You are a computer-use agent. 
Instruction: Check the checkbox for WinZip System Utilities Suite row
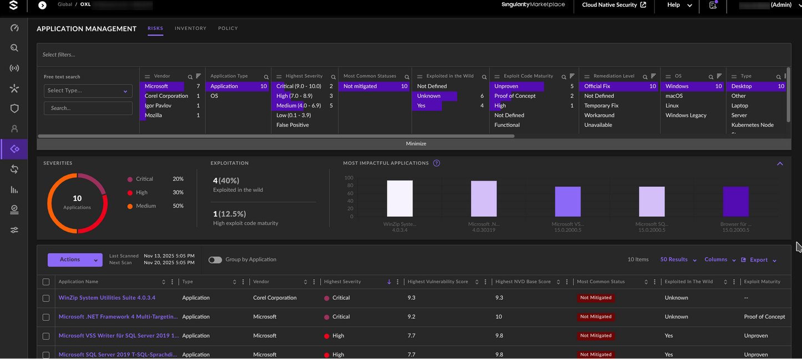[46, 298]
